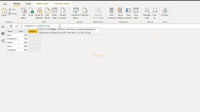Open the Table tools tab

point(42,4)
